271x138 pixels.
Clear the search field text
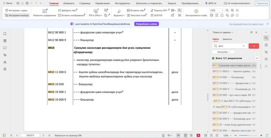click(x=244, y=46)
